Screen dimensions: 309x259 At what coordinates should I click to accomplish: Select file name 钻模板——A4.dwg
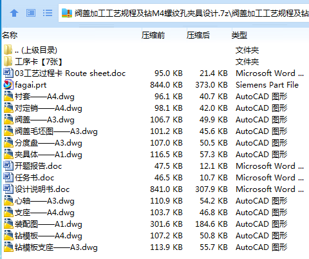click(x=48, y=236)
